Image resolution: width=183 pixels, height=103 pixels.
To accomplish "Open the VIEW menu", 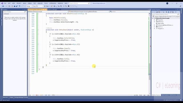I will coord(13,3).
